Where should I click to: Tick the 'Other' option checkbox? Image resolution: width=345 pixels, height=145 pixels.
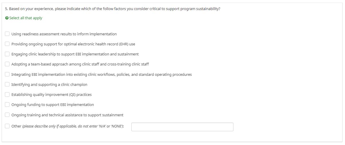tap(7, 126)
